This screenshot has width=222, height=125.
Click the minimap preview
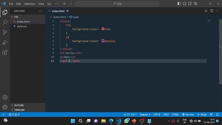(210, 21)
